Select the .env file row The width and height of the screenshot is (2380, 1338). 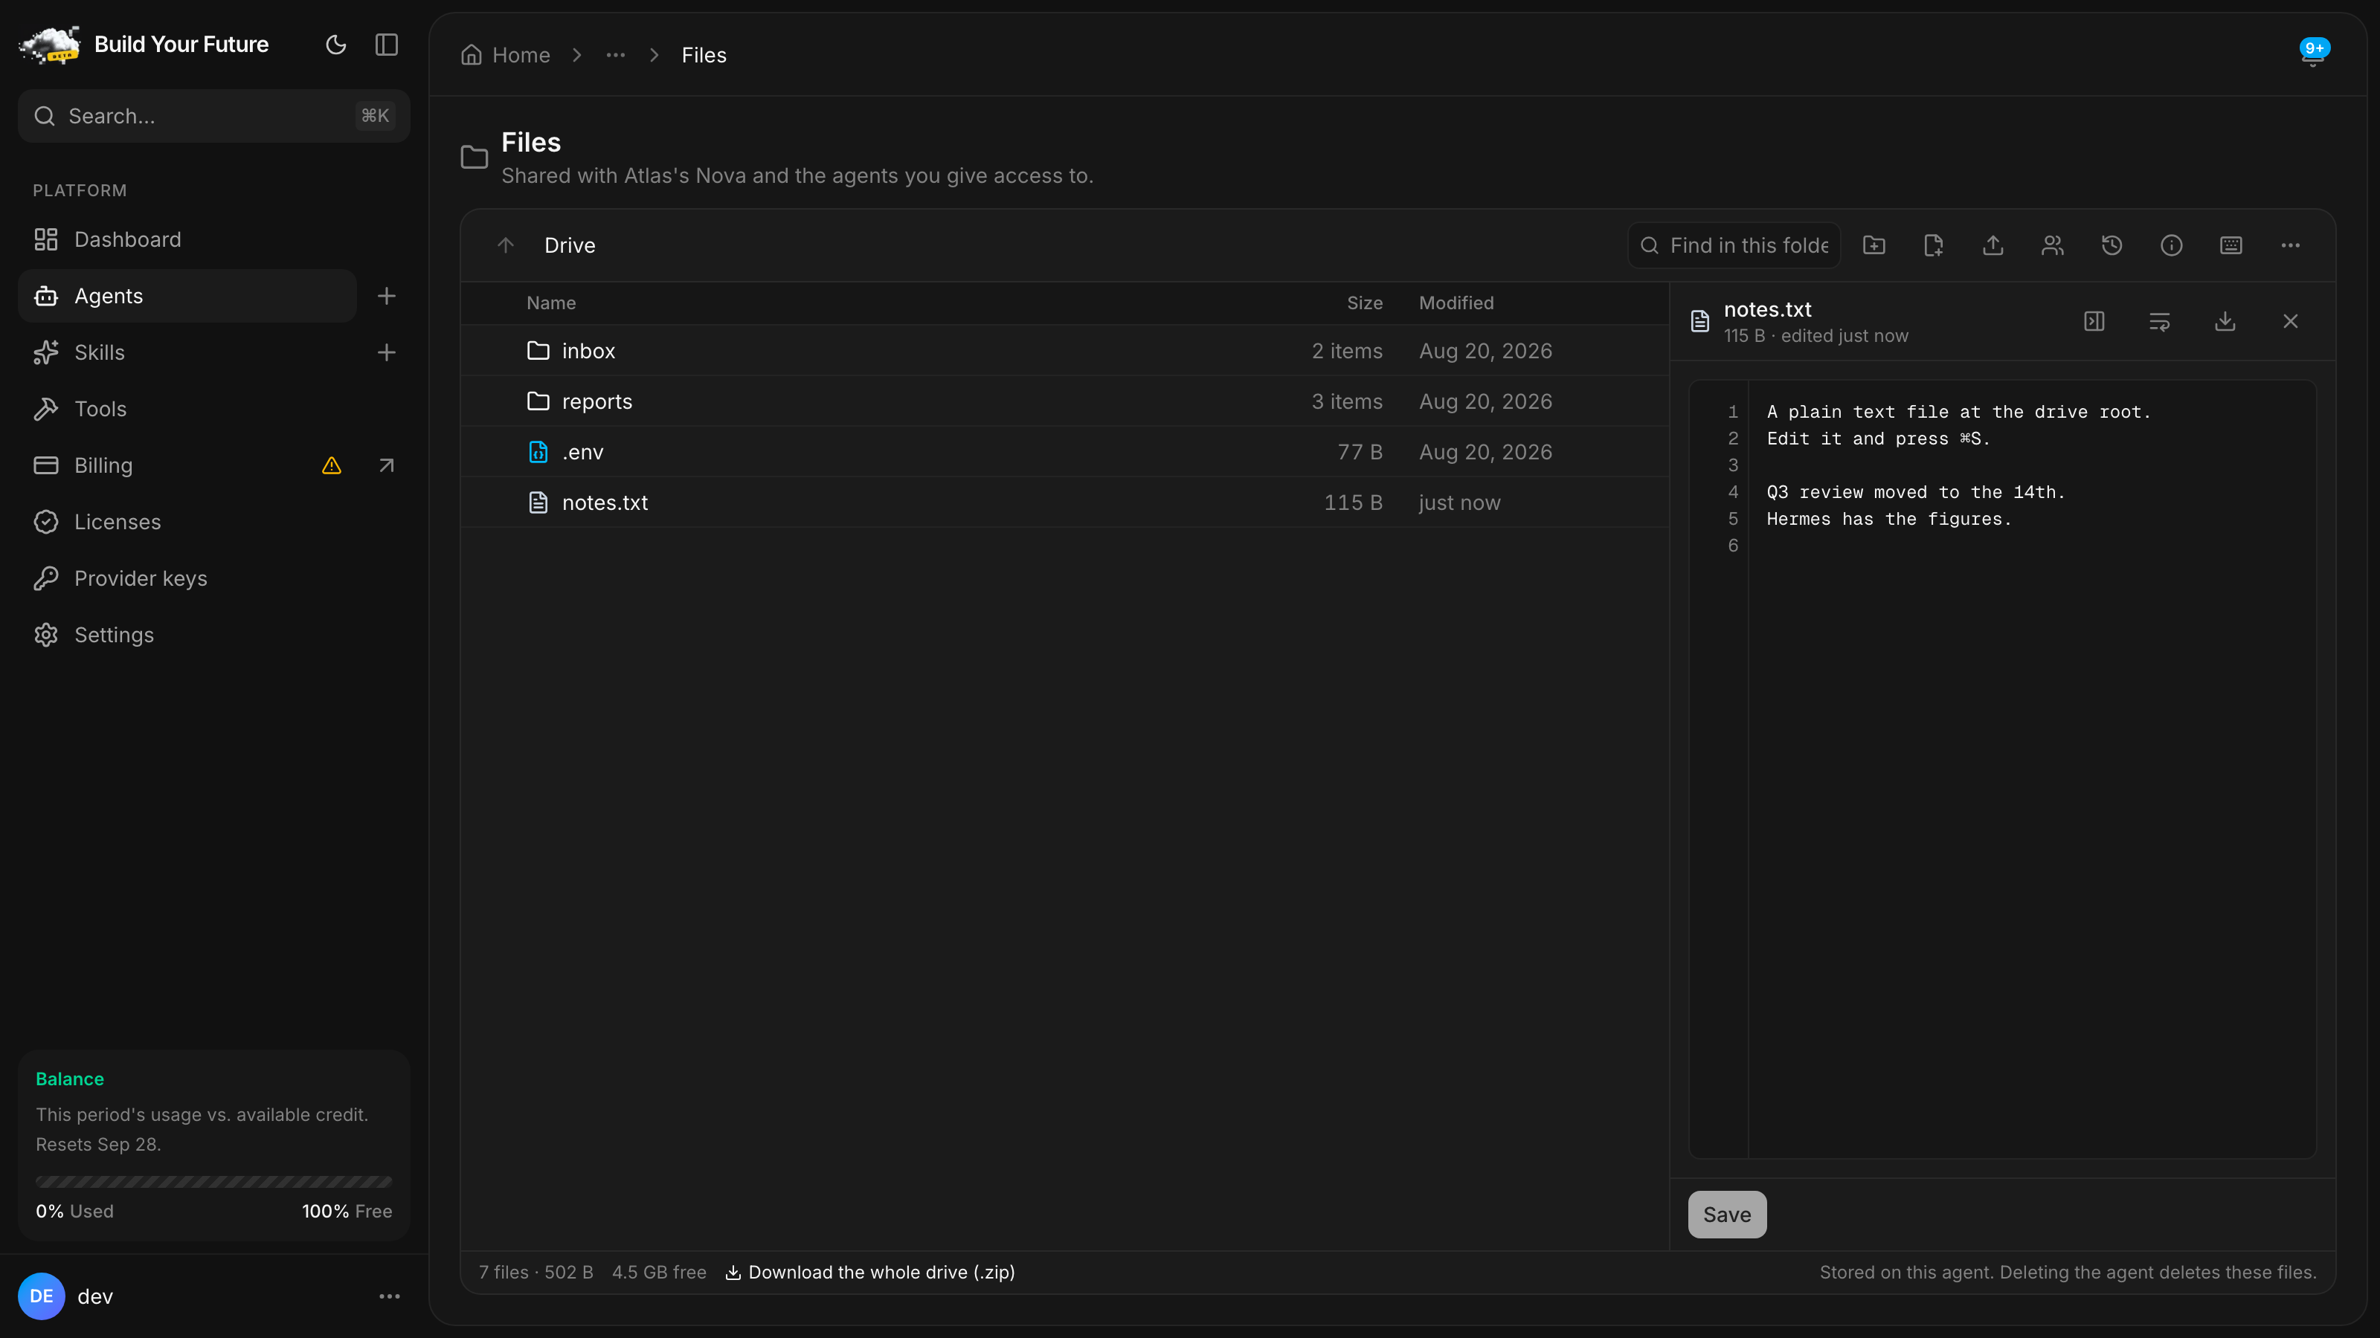pyautogui.click(x=1065, y=451)
